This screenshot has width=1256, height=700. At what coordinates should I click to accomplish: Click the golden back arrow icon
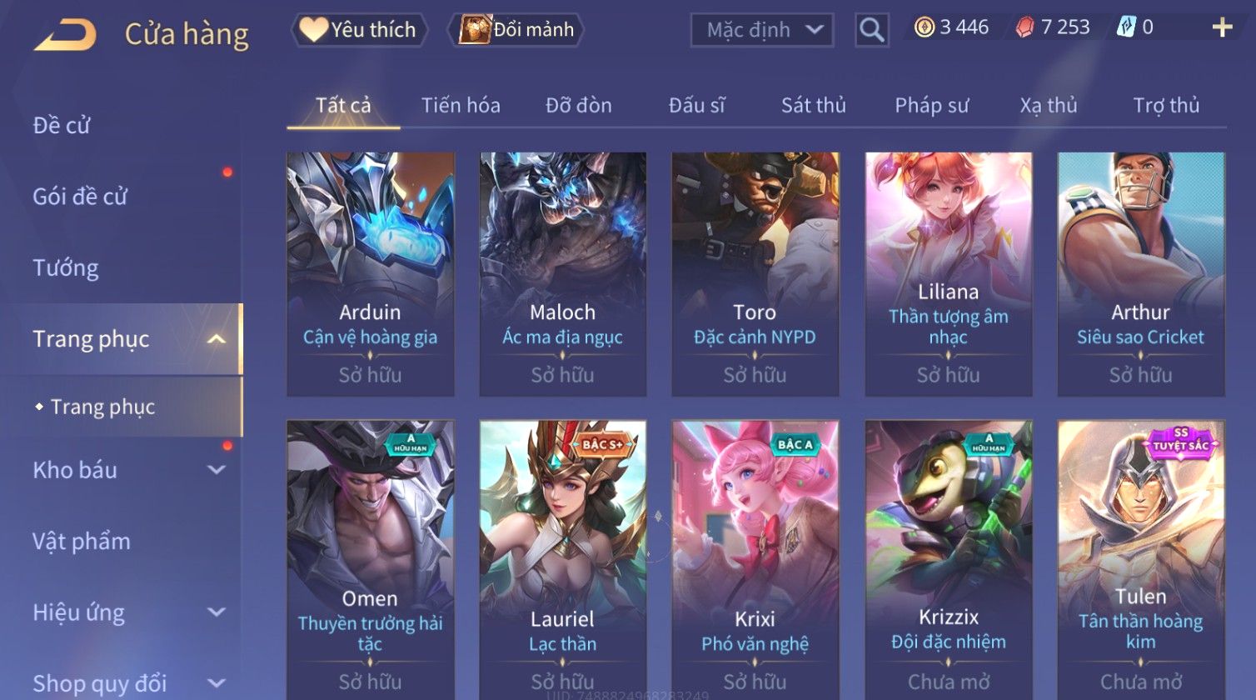point(65,35)
